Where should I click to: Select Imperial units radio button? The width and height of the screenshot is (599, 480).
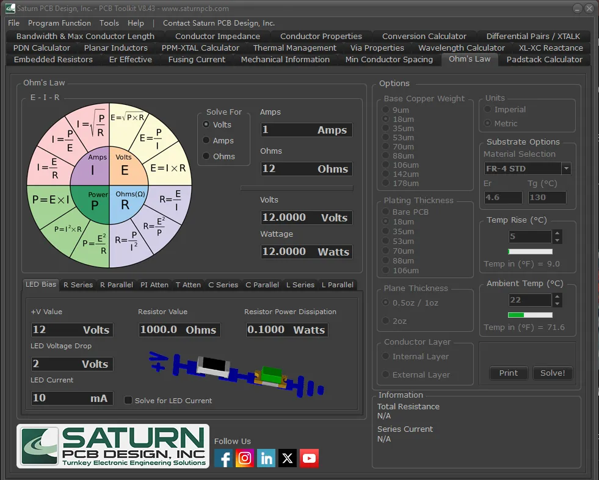point(505,110)
